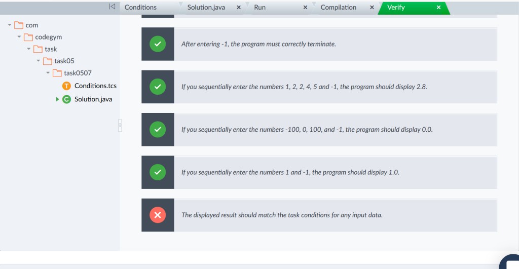The image size is (519, 269).
Task: Close the Solution.java tab
Action: pos(239,7)
